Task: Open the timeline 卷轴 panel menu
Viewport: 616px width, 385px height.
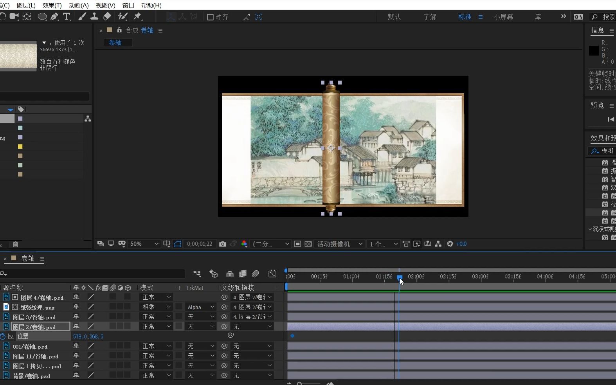Action: point(42,259)
